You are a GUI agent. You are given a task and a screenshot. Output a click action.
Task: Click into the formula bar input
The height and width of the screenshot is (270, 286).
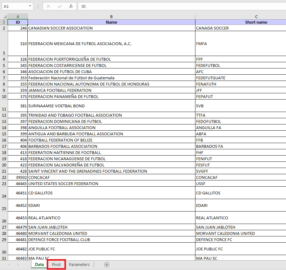pyautogui.click(x=181, y=6)
